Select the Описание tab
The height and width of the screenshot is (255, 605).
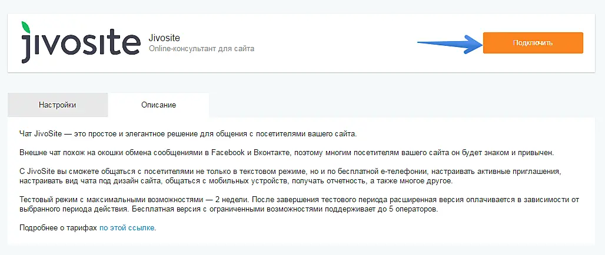tap(158, 105)
